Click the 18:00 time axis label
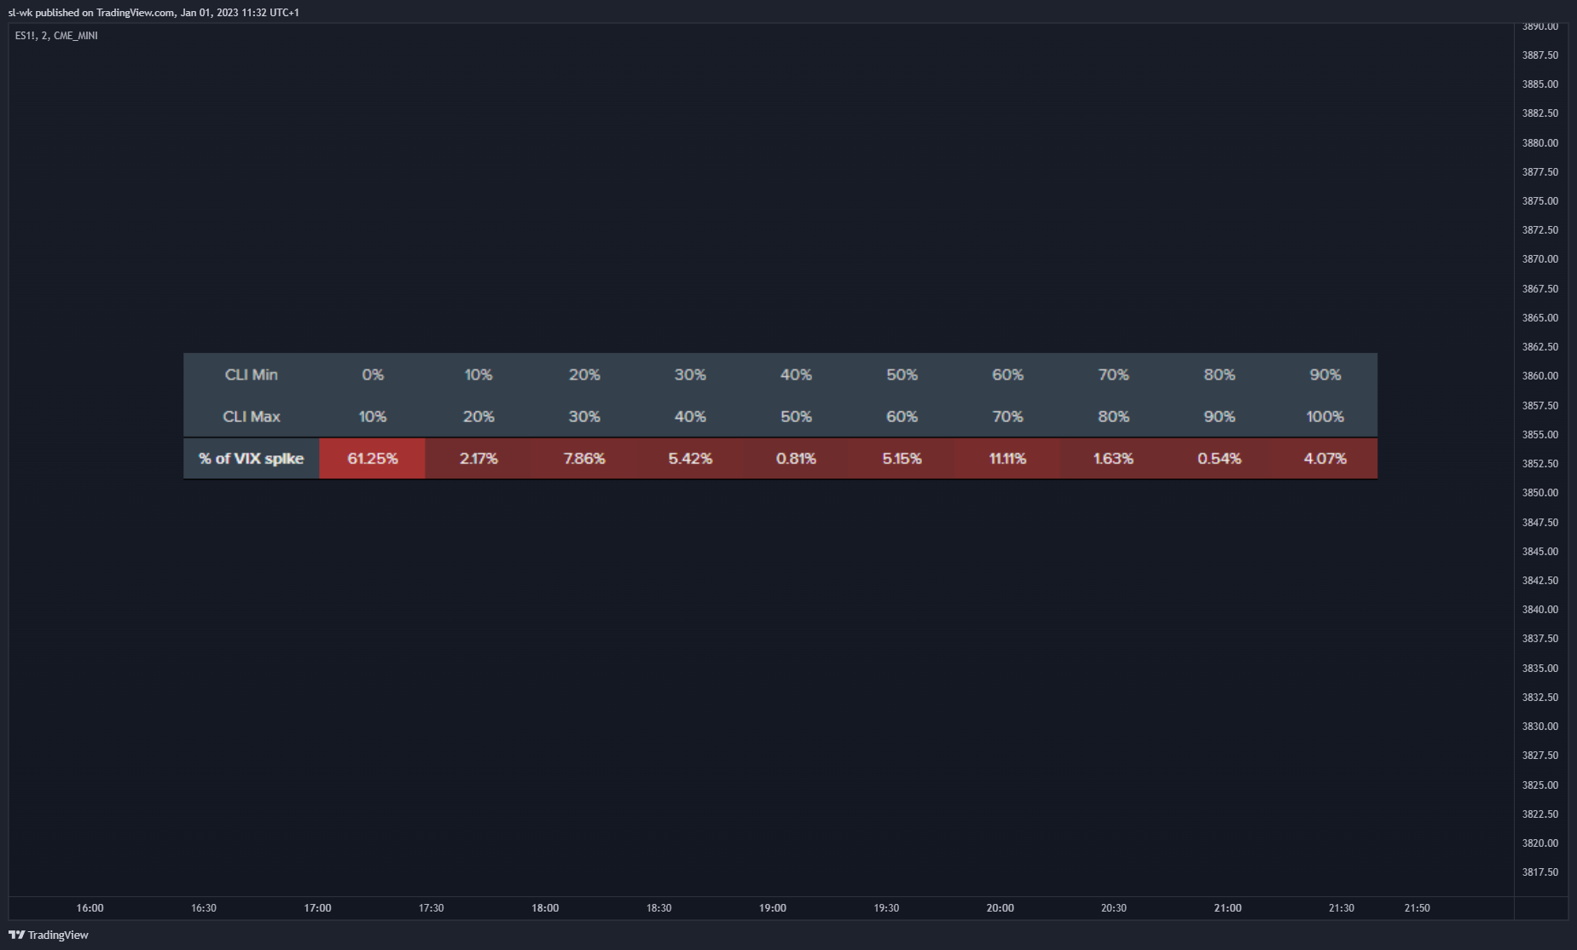 click(x=545, y=908)
